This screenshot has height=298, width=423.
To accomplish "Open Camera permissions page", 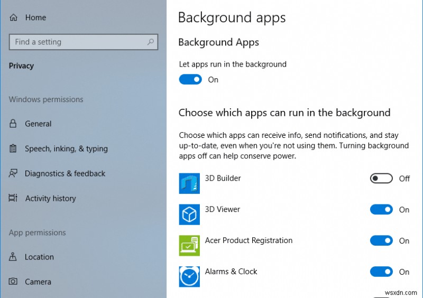I will click(x=38, y=282).
